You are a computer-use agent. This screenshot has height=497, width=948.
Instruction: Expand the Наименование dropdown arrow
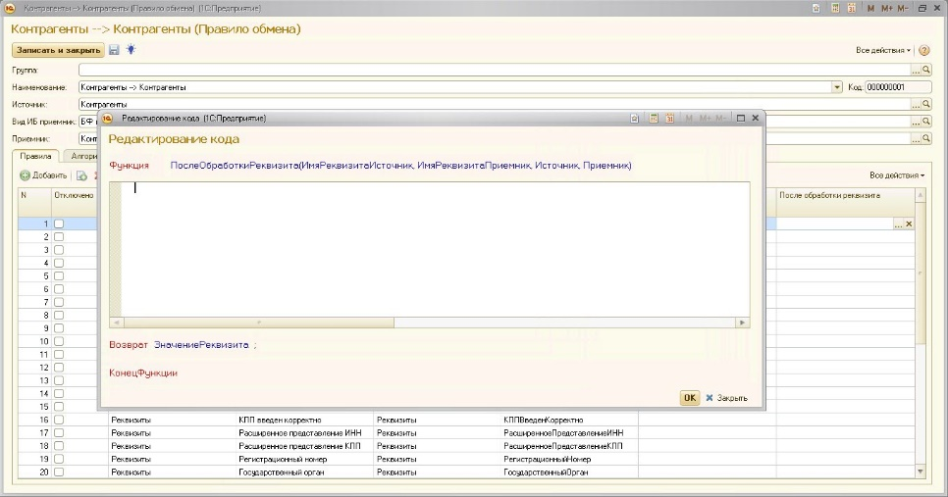pos(837,87)
